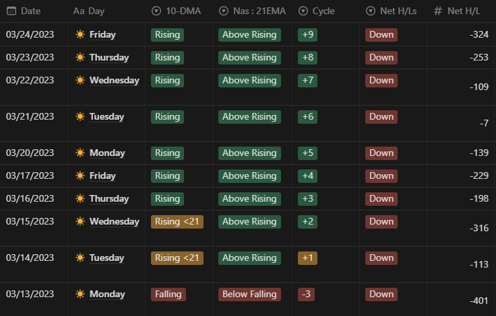
Task: Select the Rising <21 tag on 03/14/2023
Action: point(177,258)
